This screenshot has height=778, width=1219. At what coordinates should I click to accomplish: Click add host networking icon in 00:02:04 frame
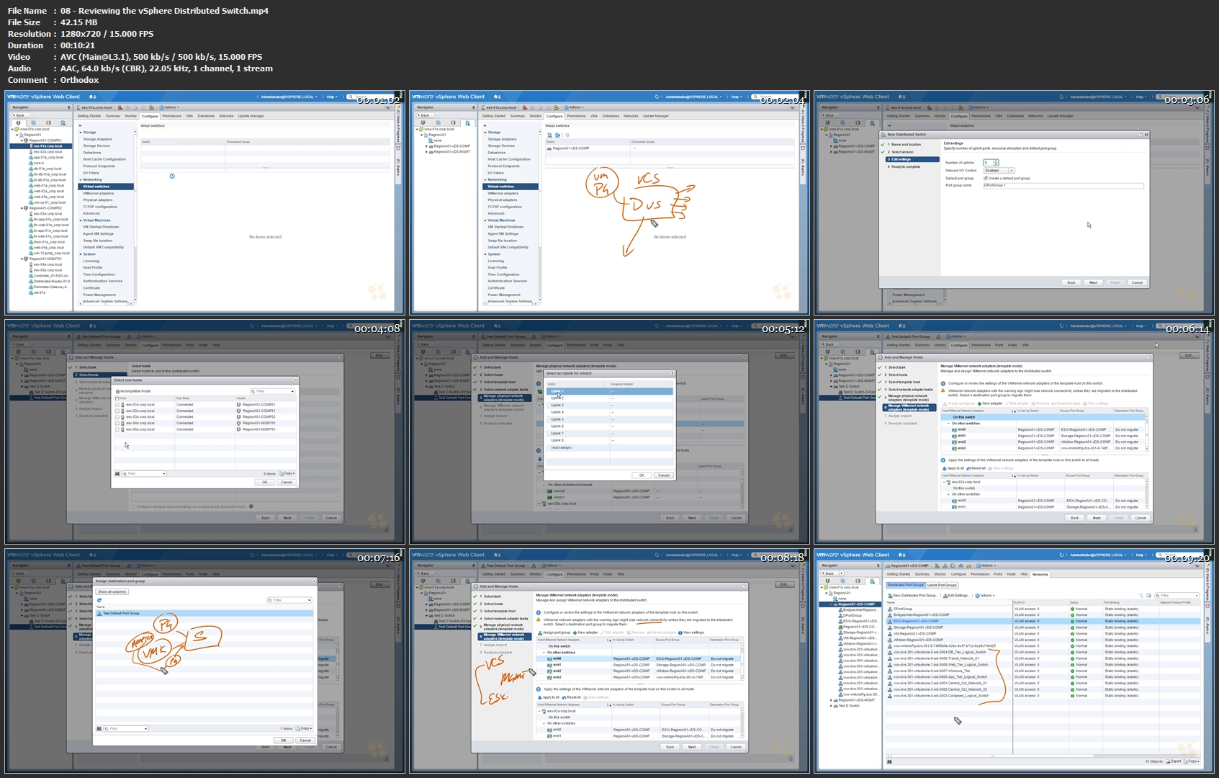point(550,135)
